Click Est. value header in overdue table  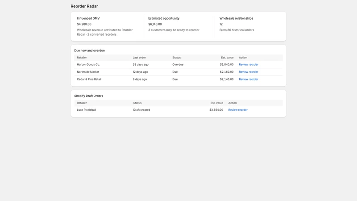click(227, 58)
